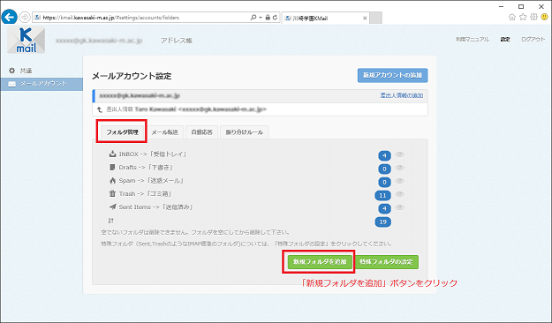Open the 利用マニュアル link
Viewport: 552px width, 323px height.
[x=473, y=40]
